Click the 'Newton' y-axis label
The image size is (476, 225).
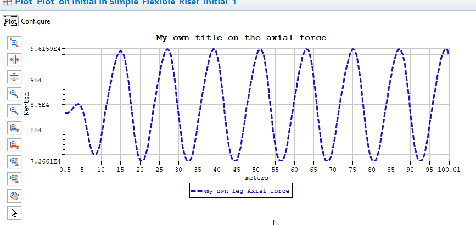pyautogui.click(x=26, y=103)
